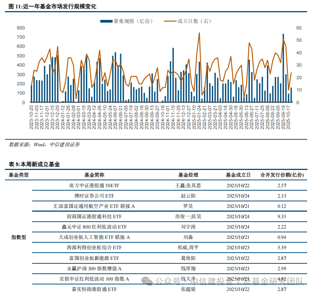Viewport: 314px width, 294px height.
Task: Click date 2025/10/23 in 永赢沪深 300 row
Action: click(238, 269)
